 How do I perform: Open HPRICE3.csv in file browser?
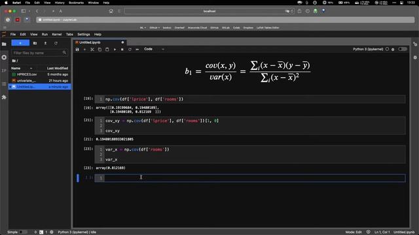[39, 74]
